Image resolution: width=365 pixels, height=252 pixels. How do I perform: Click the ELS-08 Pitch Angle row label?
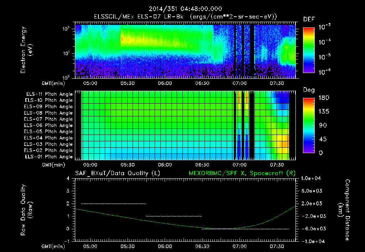point(48,113)
